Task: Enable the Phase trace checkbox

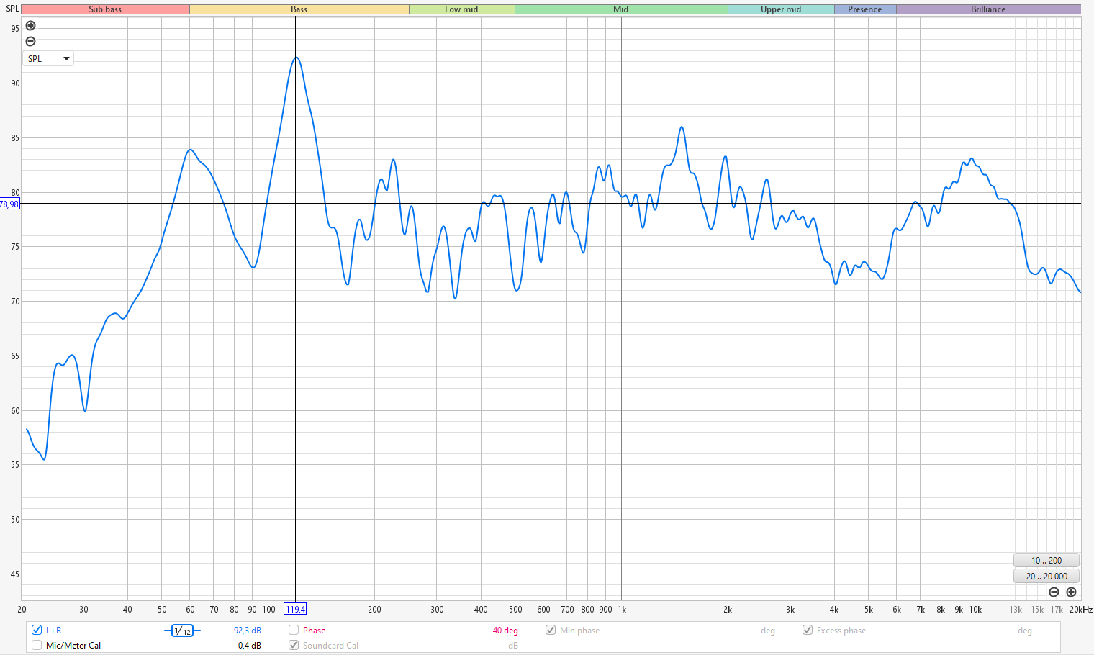Action: point(294,630)
